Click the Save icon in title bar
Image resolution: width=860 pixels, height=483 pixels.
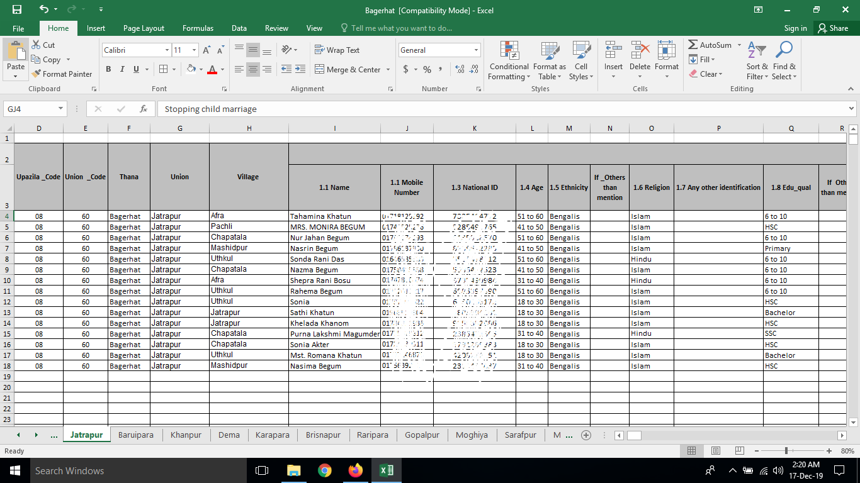coord(17,9)
